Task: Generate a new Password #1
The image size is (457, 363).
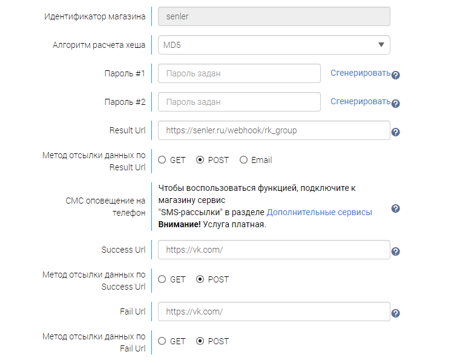Action: [x=360, y=73]
